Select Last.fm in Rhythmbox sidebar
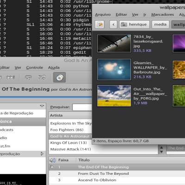This screenshot has height=185, width=185. 23,146
